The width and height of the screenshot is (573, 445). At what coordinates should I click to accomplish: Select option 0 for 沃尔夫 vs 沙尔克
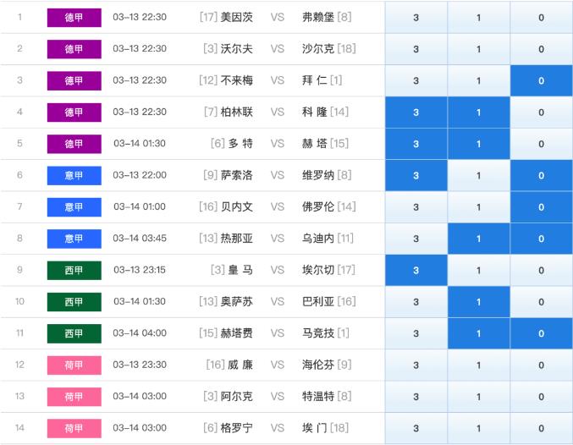(541, 49)
